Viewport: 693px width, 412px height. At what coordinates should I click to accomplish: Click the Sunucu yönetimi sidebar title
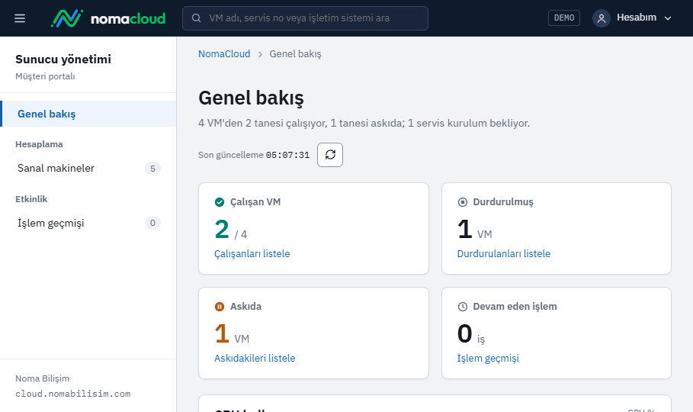[63, 60]
